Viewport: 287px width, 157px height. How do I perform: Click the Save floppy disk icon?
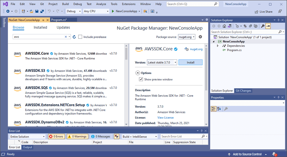coord(37,11)
